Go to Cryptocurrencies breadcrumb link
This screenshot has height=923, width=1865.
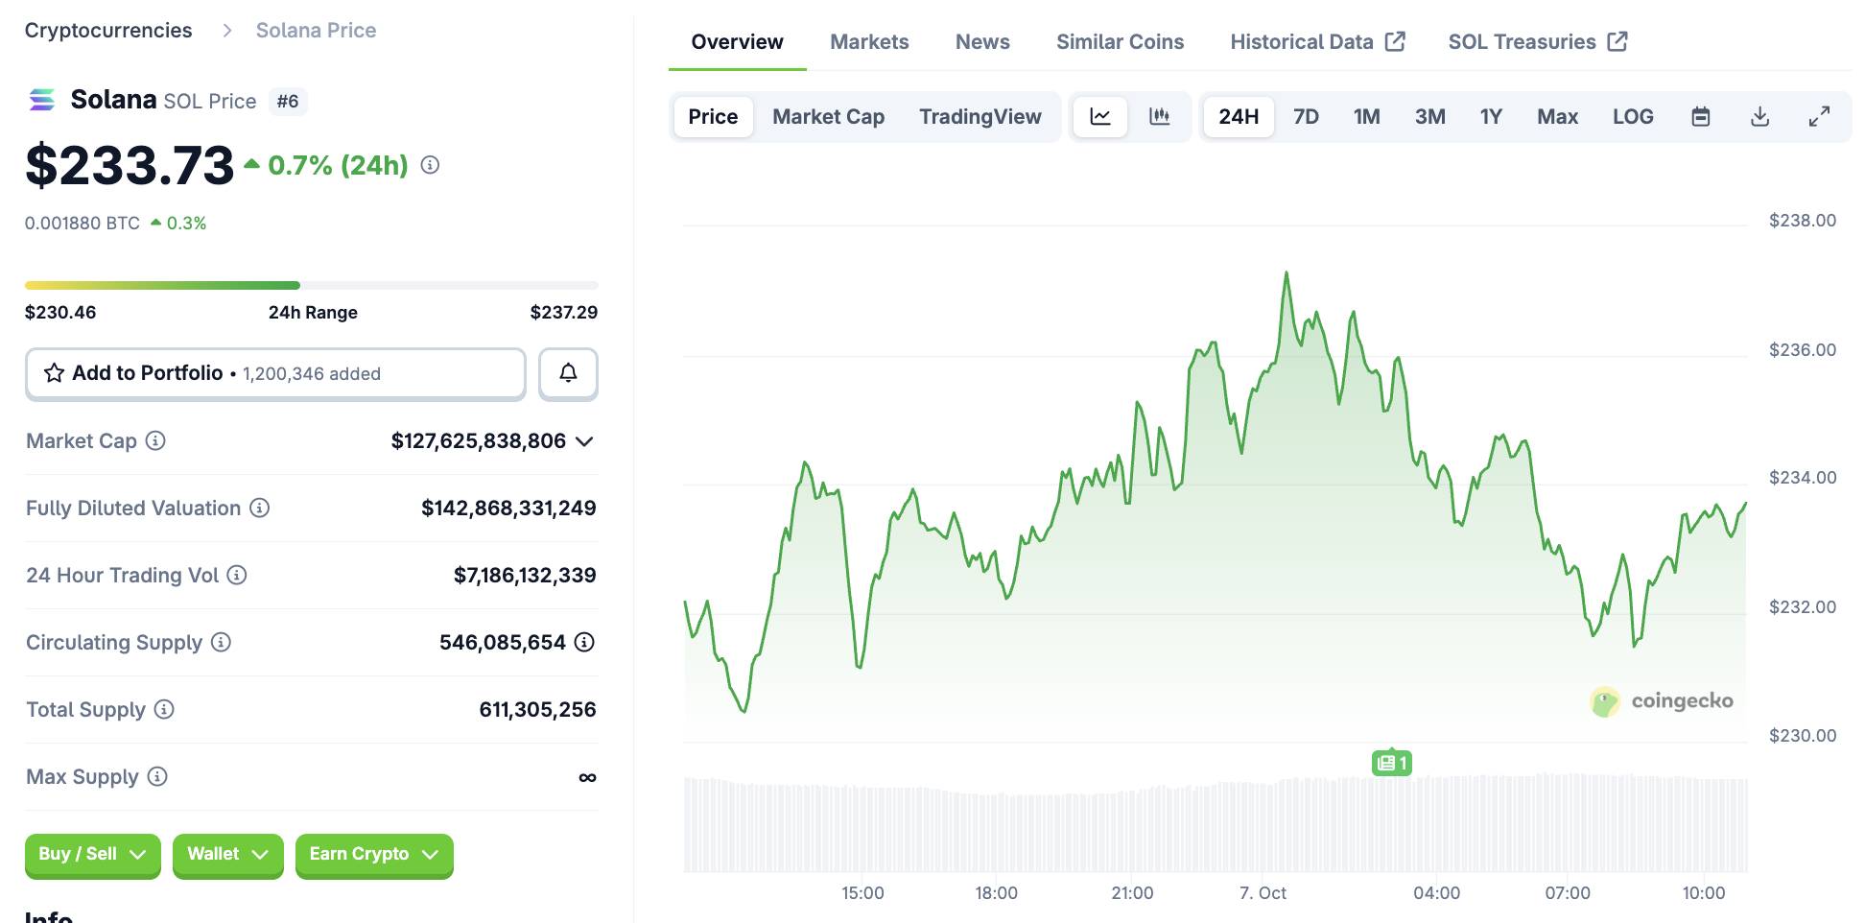point(108,31)
